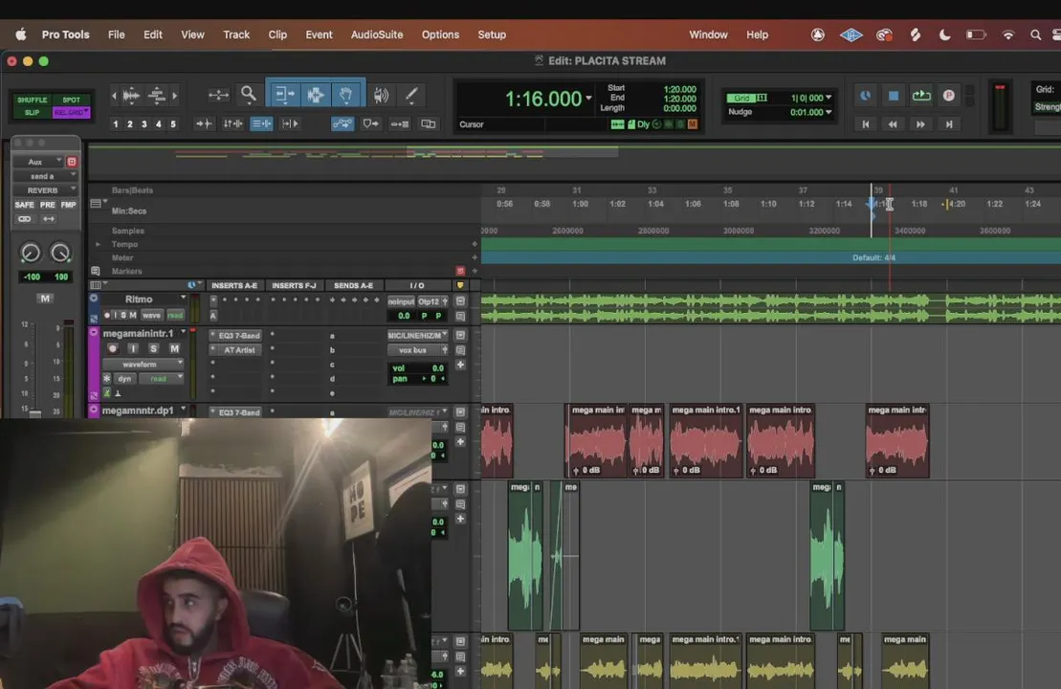Viewport: 1061px width, 689px height.
Task: Open the Clip menu
Action: [x=277, y=34]
